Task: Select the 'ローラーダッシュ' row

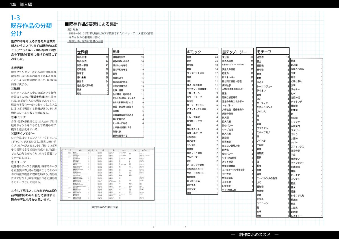Action: tap(202, 105)
